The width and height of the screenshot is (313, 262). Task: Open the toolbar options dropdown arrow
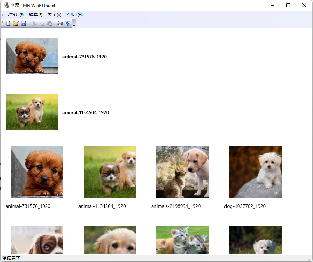(74, 23)
